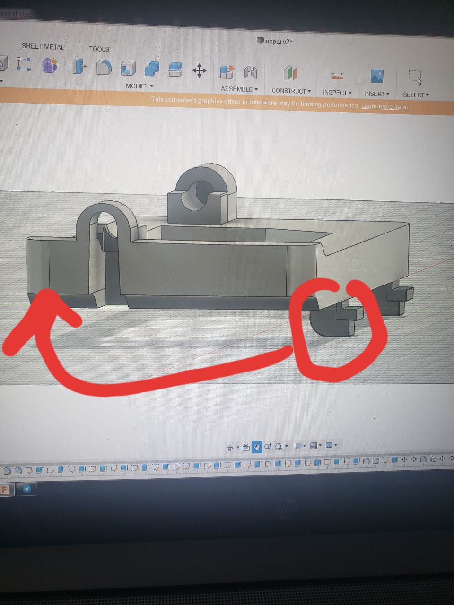Click the Combine bodies tool
The width and height of the screenshot is (454, 605).
click(x=152, y=69)
